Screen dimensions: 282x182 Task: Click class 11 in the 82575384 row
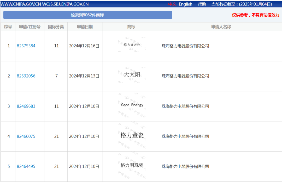56,46
